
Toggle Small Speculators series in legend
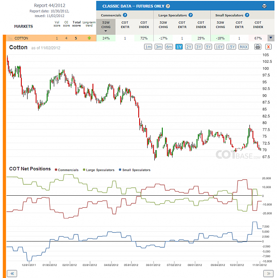point(135,170)
